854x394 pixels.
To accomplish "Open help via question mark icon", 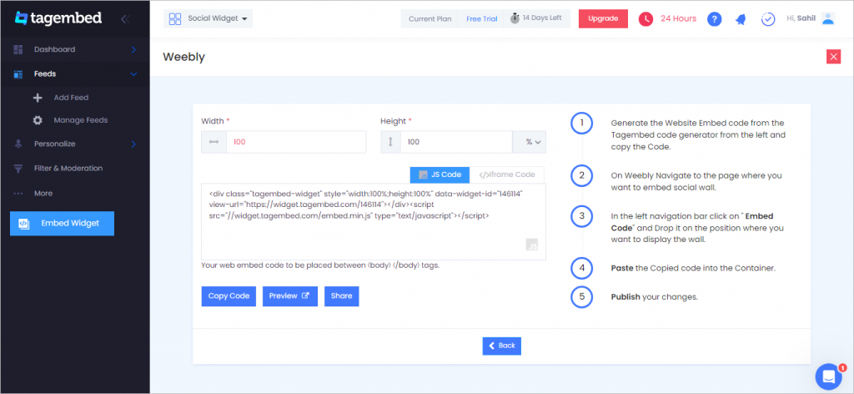I will (715, 19).
